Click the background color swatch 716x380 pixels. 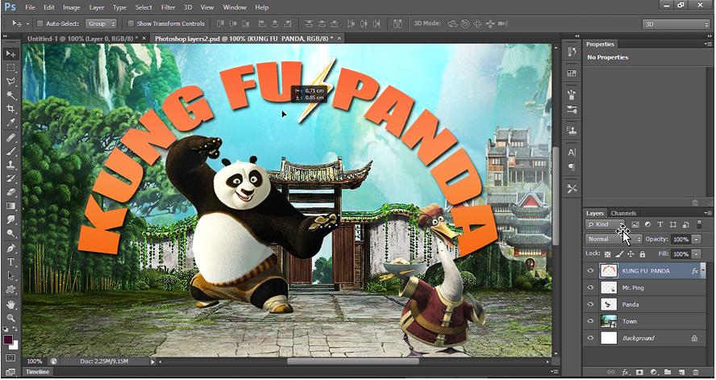(15, 346)
